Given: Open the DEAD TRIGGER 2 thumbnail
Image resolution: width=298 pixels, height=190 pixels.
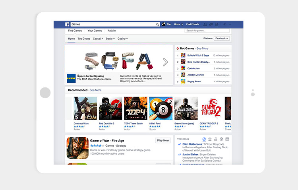Looking at the screenshot, I should tap(211, 109).
